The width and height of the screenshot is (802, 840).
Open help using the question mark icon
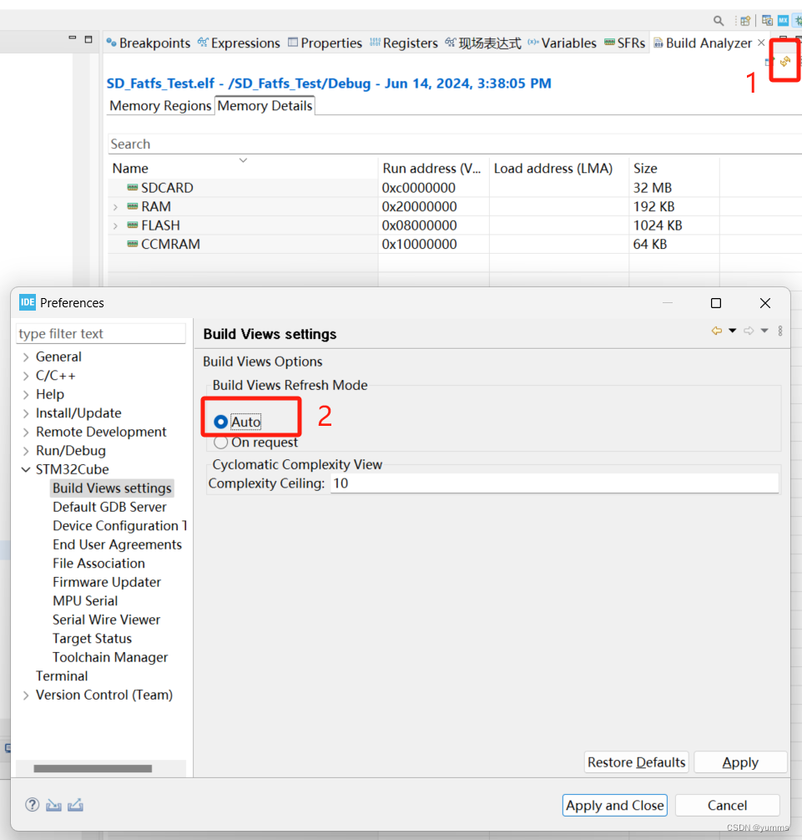coord(32,805)
